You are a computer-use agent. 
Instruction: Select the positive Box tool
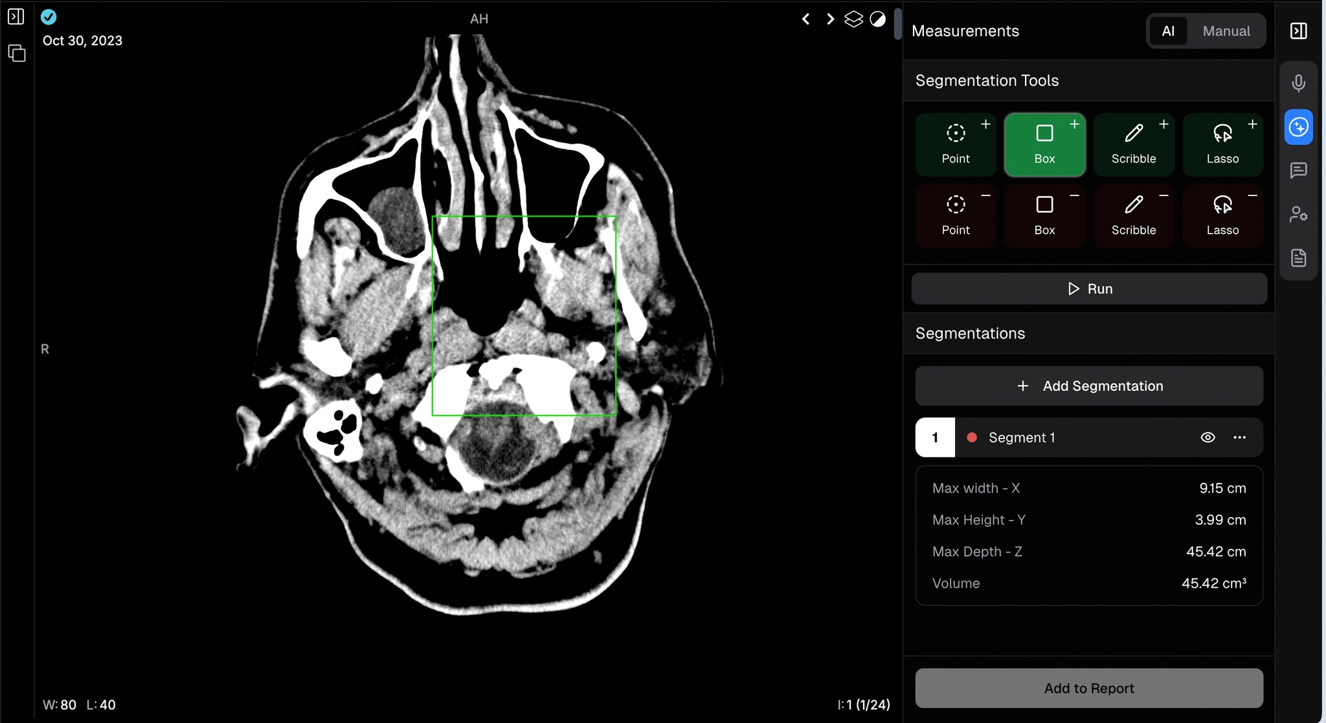1044,144
